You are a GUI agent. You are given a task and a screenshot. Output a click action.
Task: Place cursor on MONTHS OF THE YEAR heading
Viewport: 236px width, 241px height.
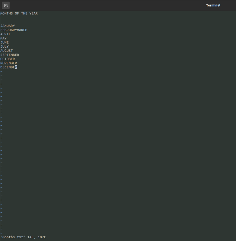coord(19,13)
